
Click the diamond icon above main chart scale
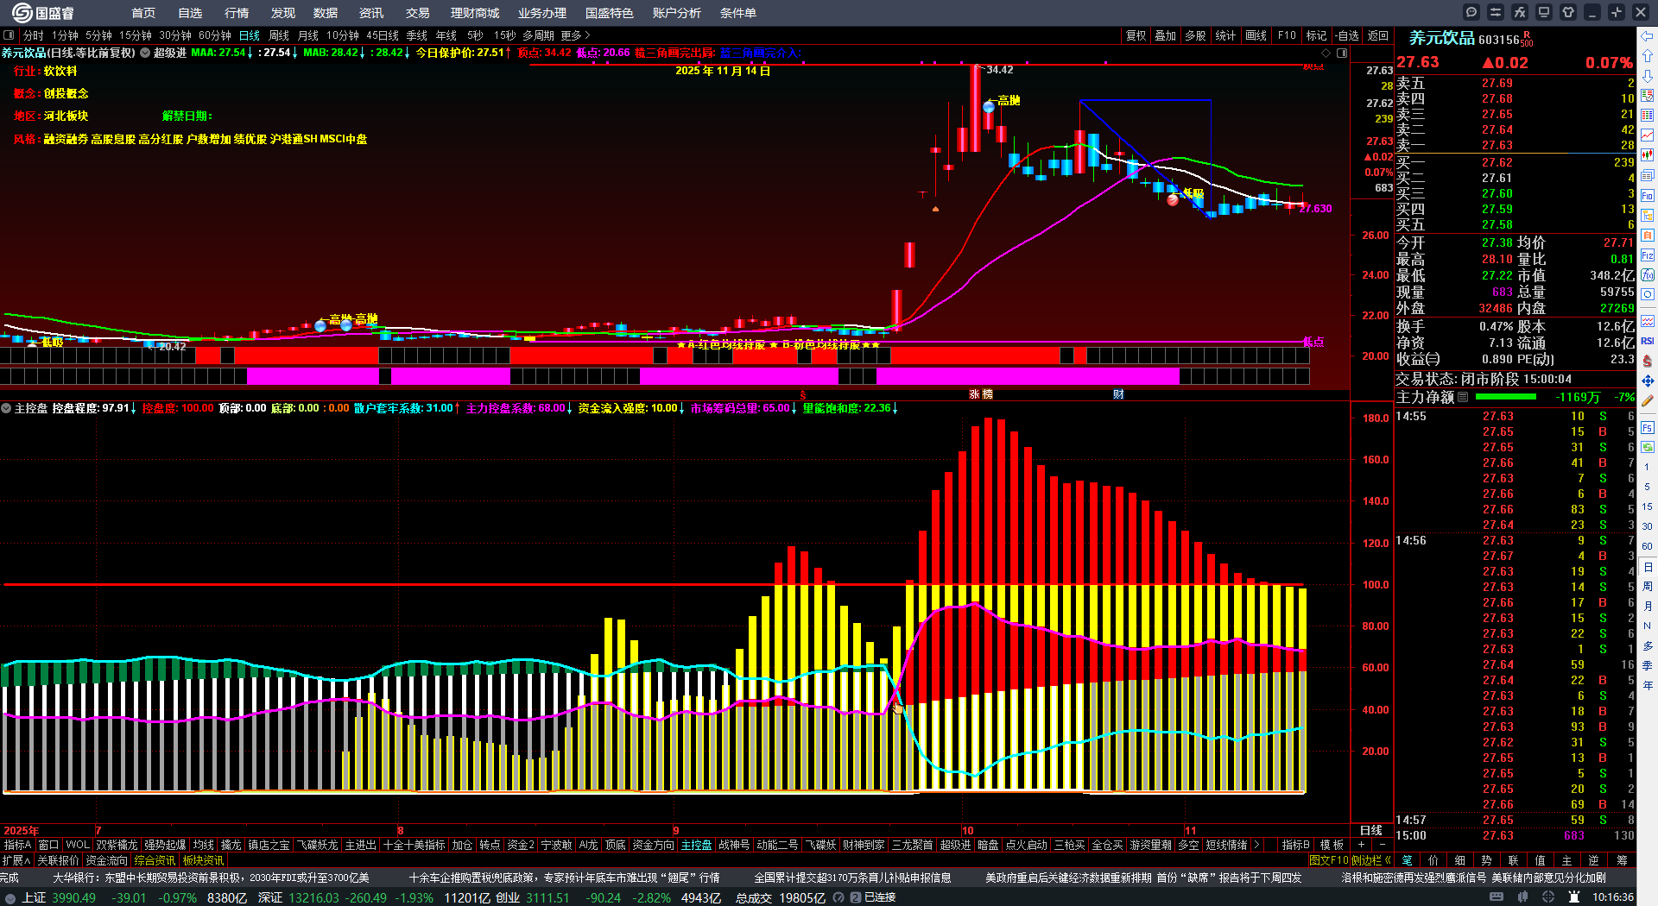coord(1326,53)
